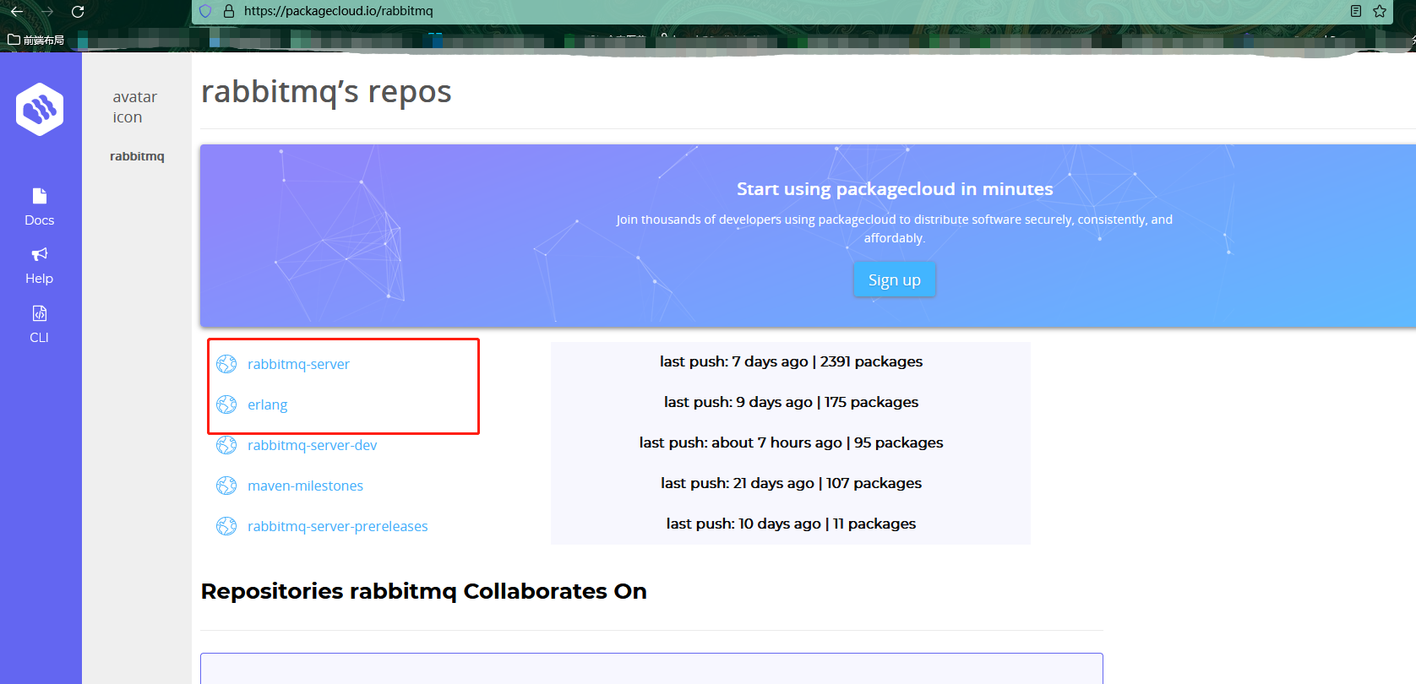Click "last push: 9 days ago | 175 packages"
This screenshot has height=684, width=1416.
click(x=791, y=402)
